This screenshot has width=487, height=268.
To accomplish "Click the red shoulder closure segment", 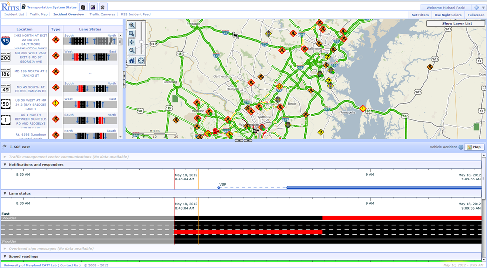I will coord(402,218).
